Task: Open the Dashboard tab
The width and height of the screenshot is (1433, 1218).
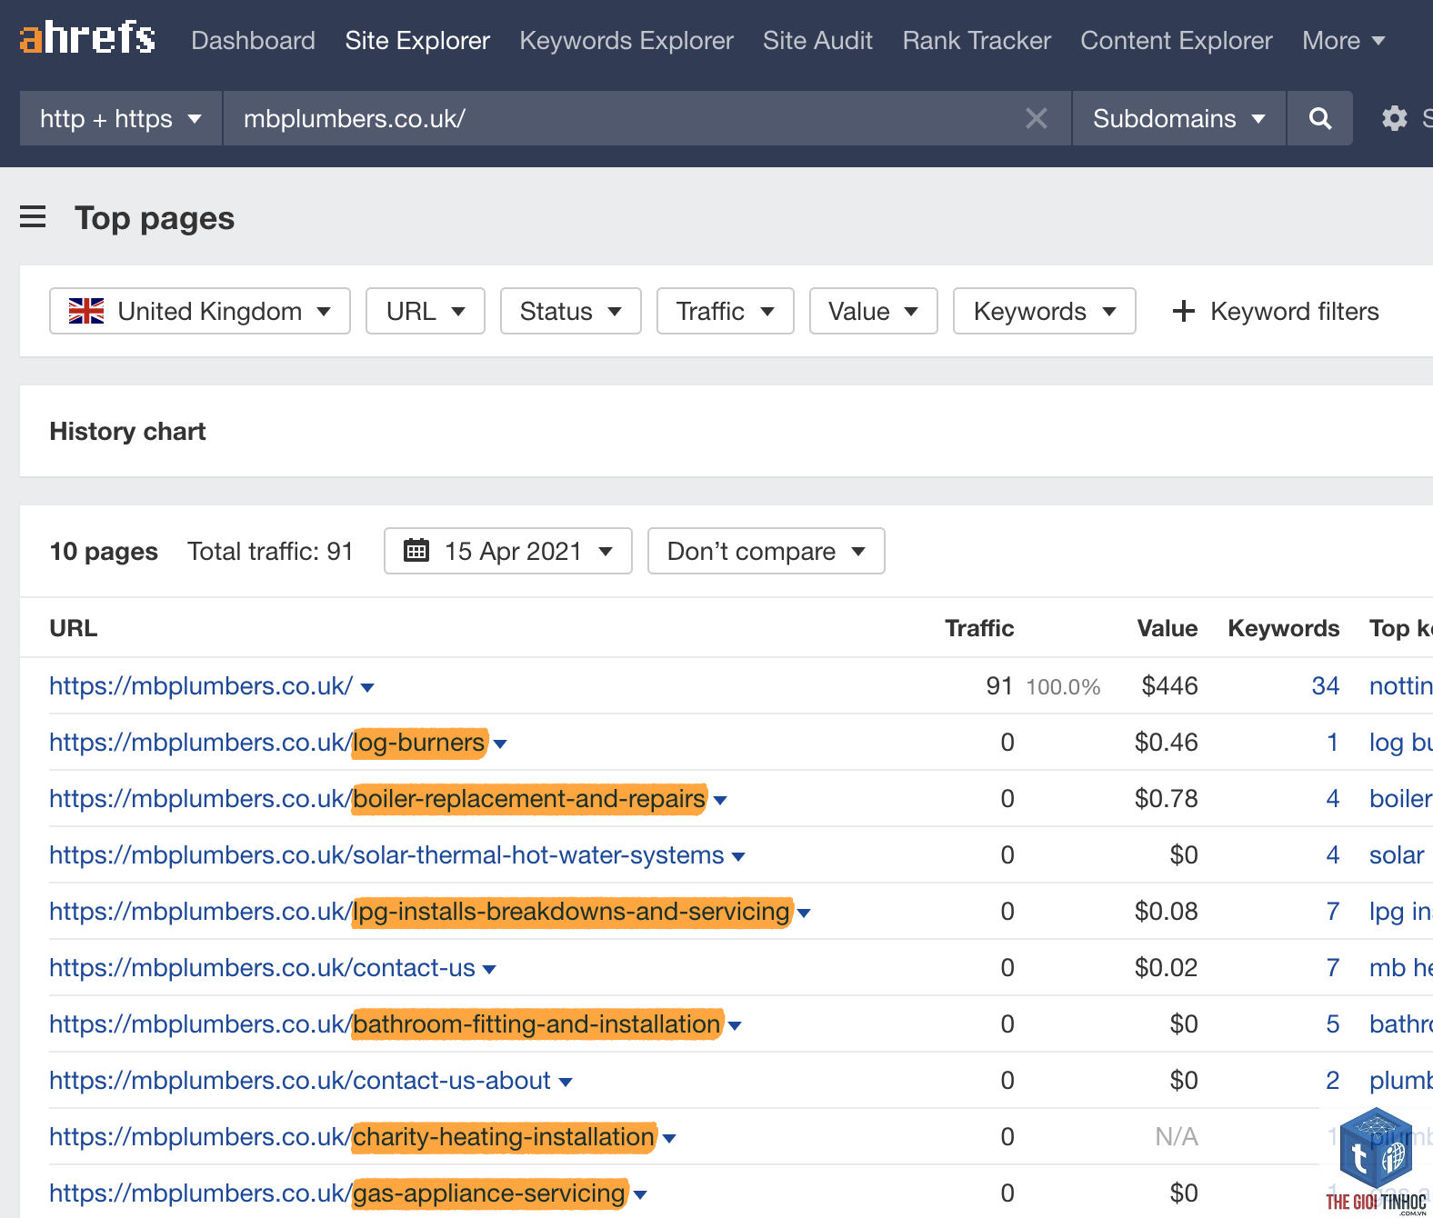Action: point(253,40)
